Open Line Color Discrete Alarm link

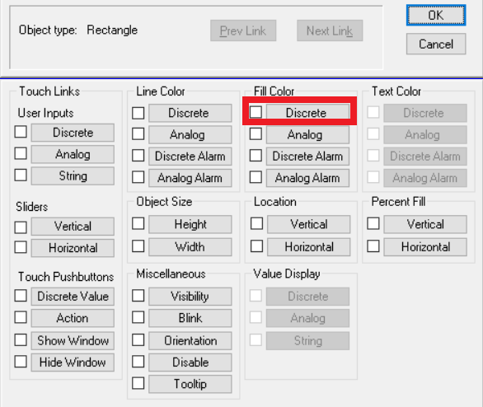pos(190,156)
